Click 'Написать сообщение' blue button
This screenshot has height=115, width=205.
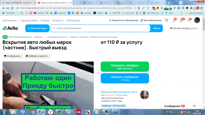[125, 78]
